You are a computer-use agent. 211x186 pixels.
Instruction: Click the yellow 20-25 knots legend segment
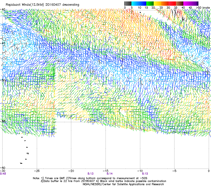click(x=157, y=3)
